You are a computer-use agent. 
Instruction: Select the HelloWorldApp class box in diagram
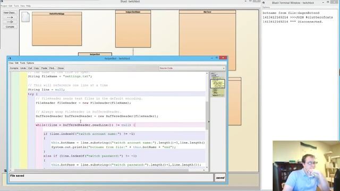click(57, 29)
